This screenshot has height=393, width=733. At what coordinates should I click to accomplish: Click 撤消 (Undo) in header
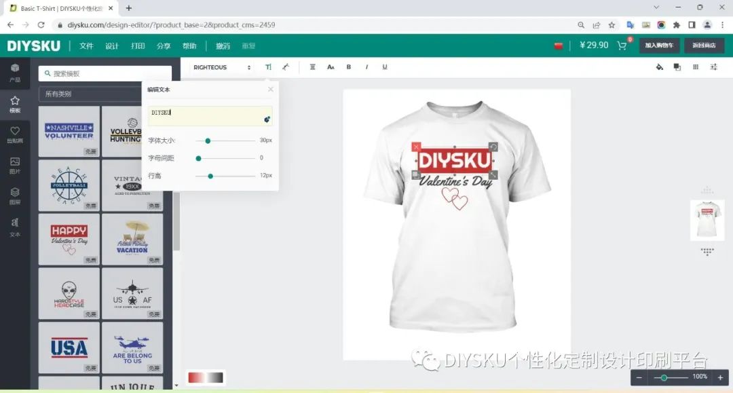click(x=223, y=45)
